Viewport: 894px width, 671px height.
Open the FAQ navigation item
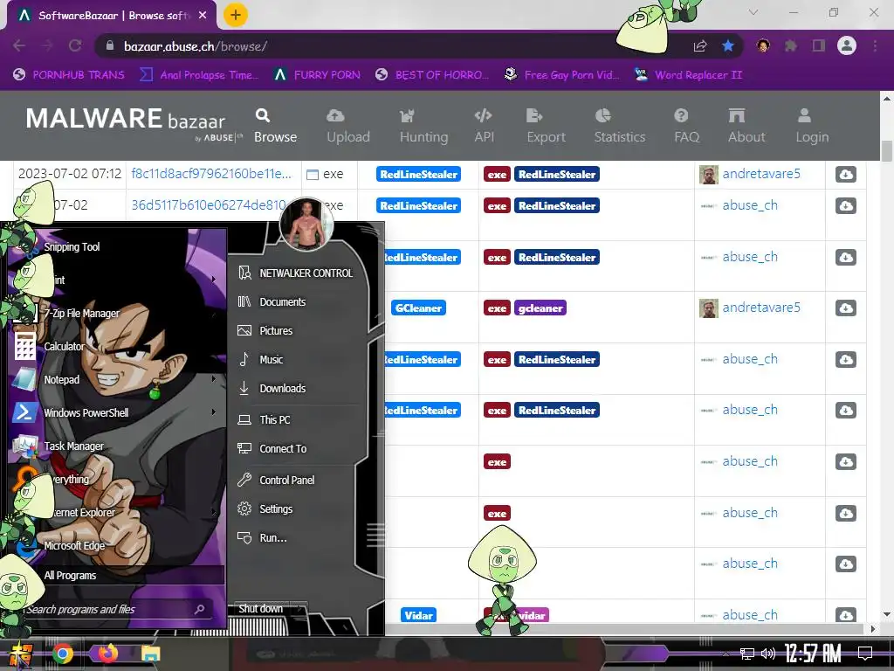(686, 126)
